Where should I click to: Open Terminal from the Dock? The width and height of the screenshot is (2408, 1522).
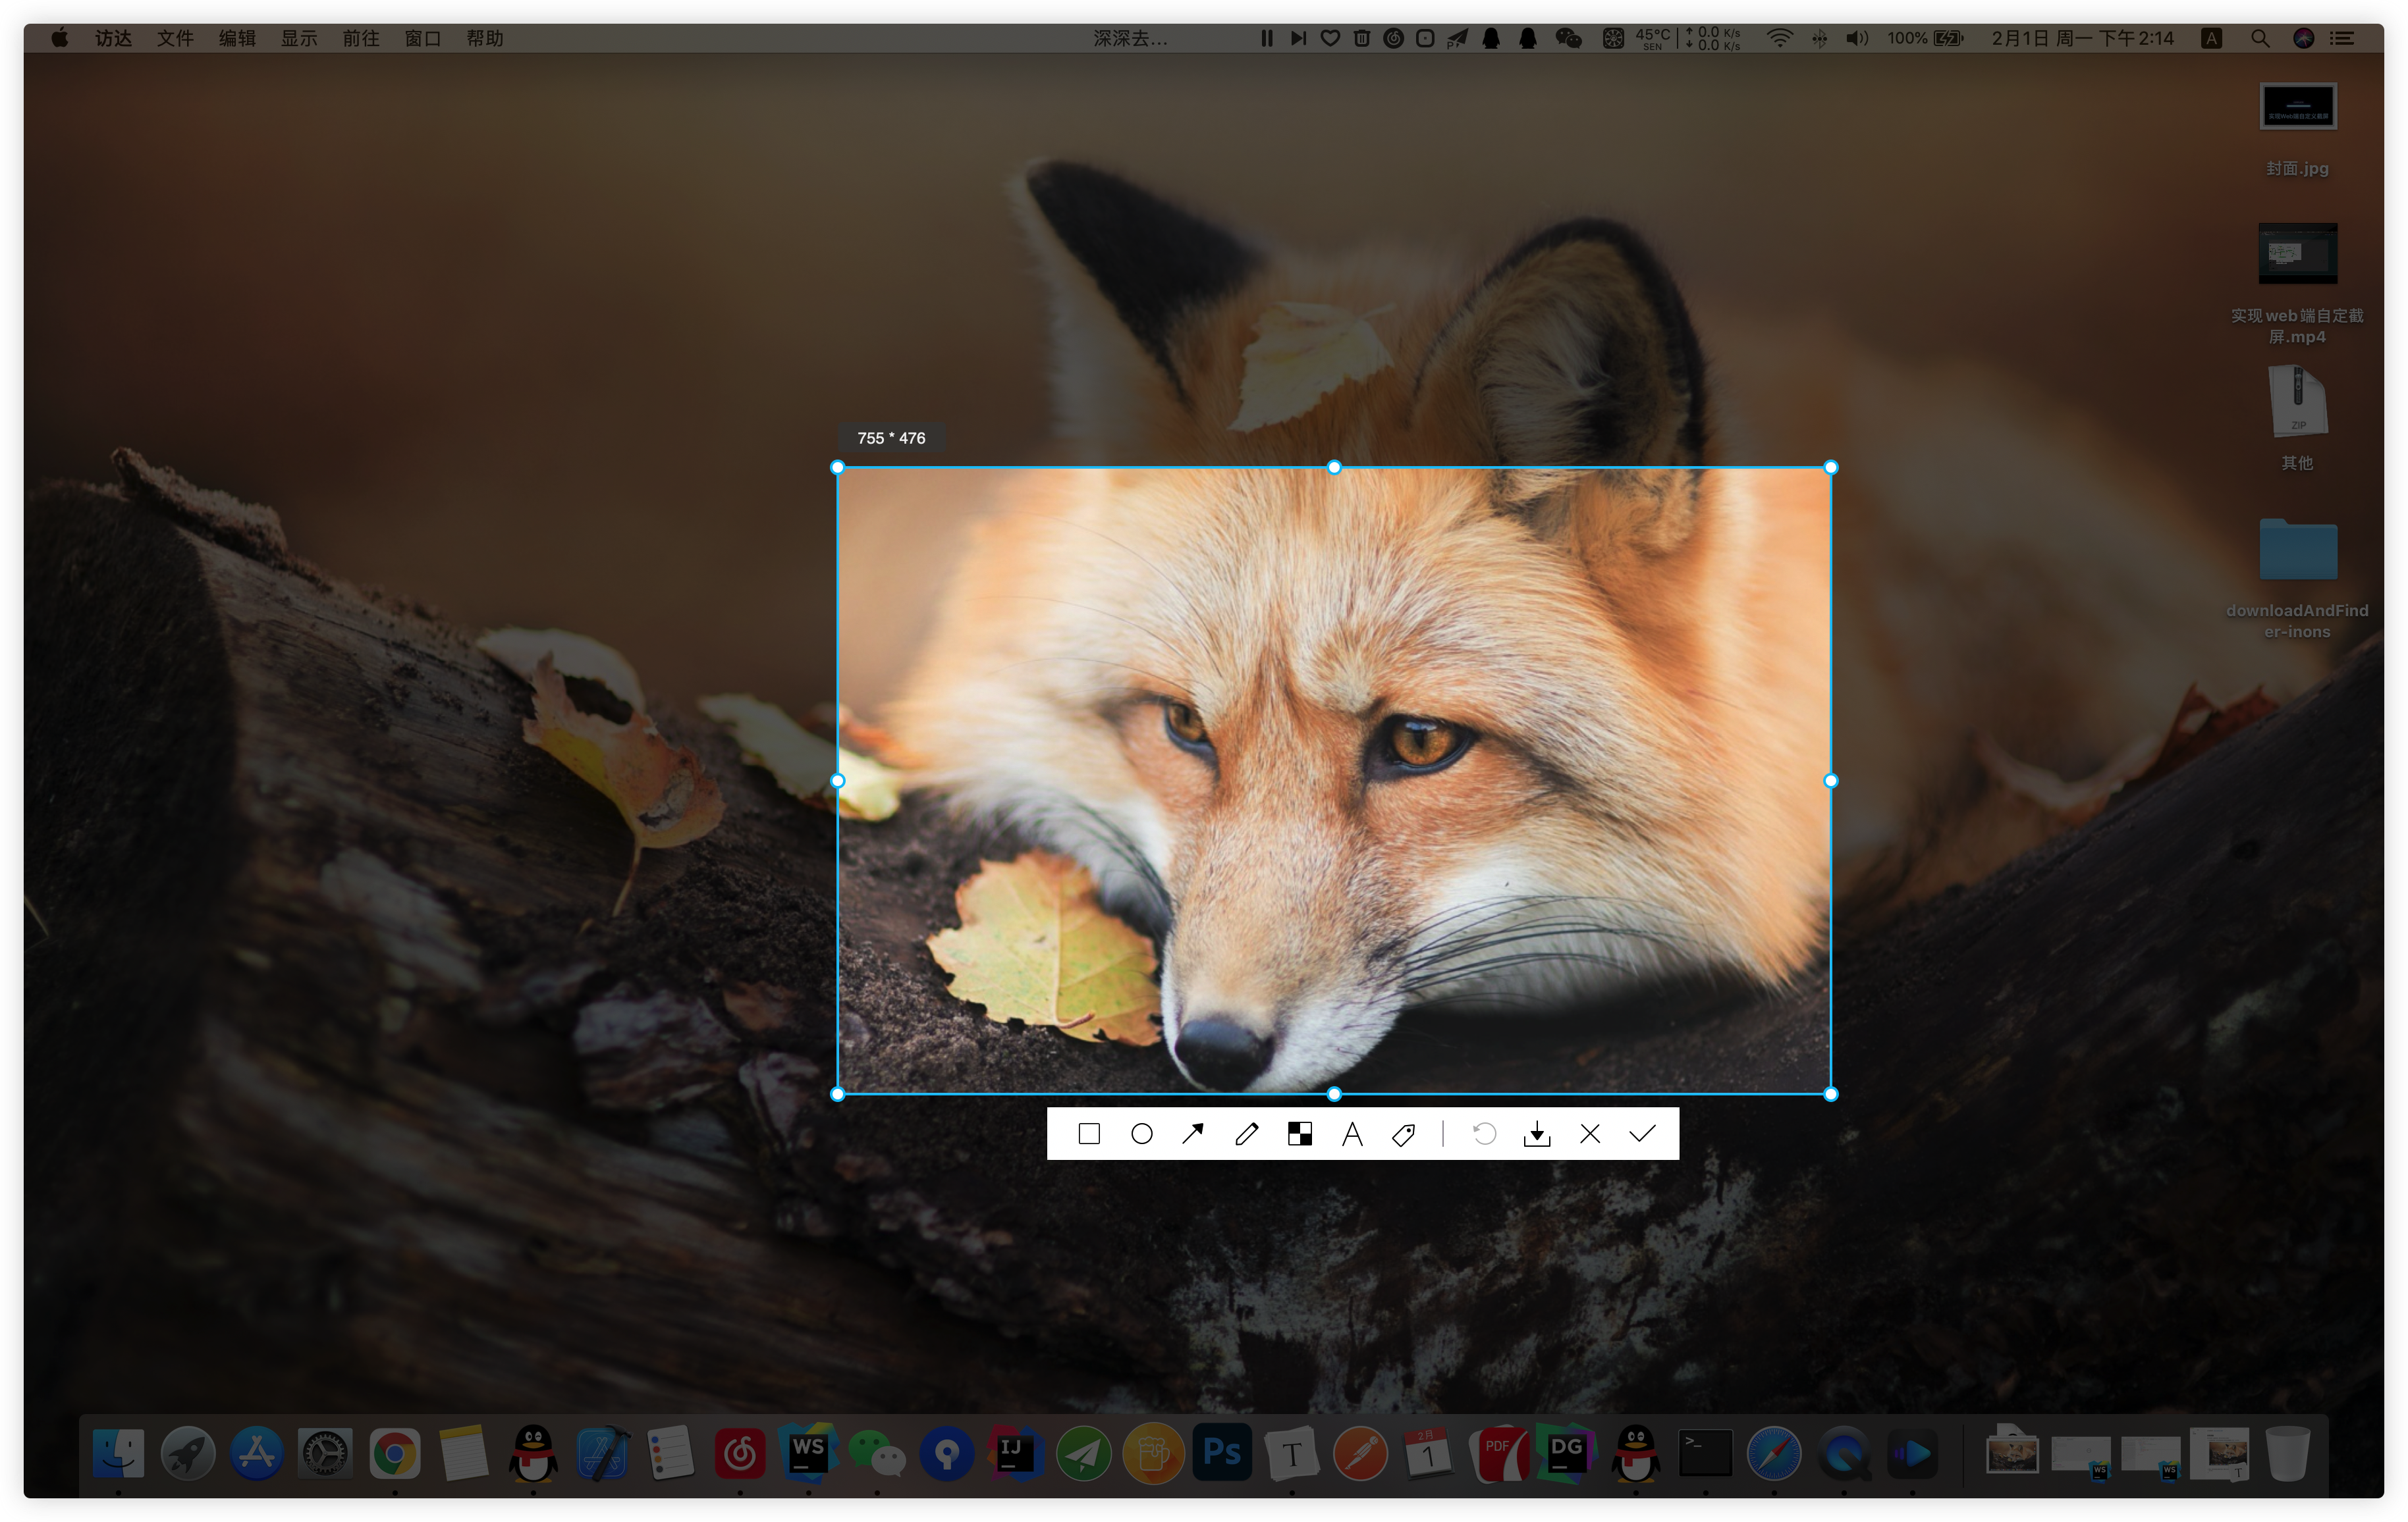pyautogui.click(x=1705, y=1453)
